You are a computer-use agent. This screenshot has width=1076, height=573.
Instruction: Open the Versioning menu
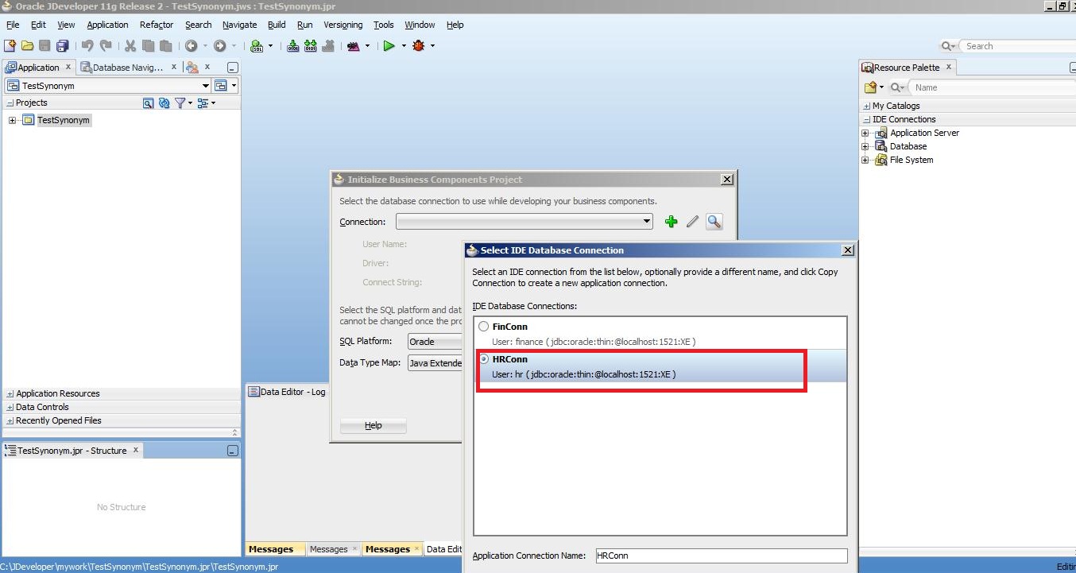(343, 25)
